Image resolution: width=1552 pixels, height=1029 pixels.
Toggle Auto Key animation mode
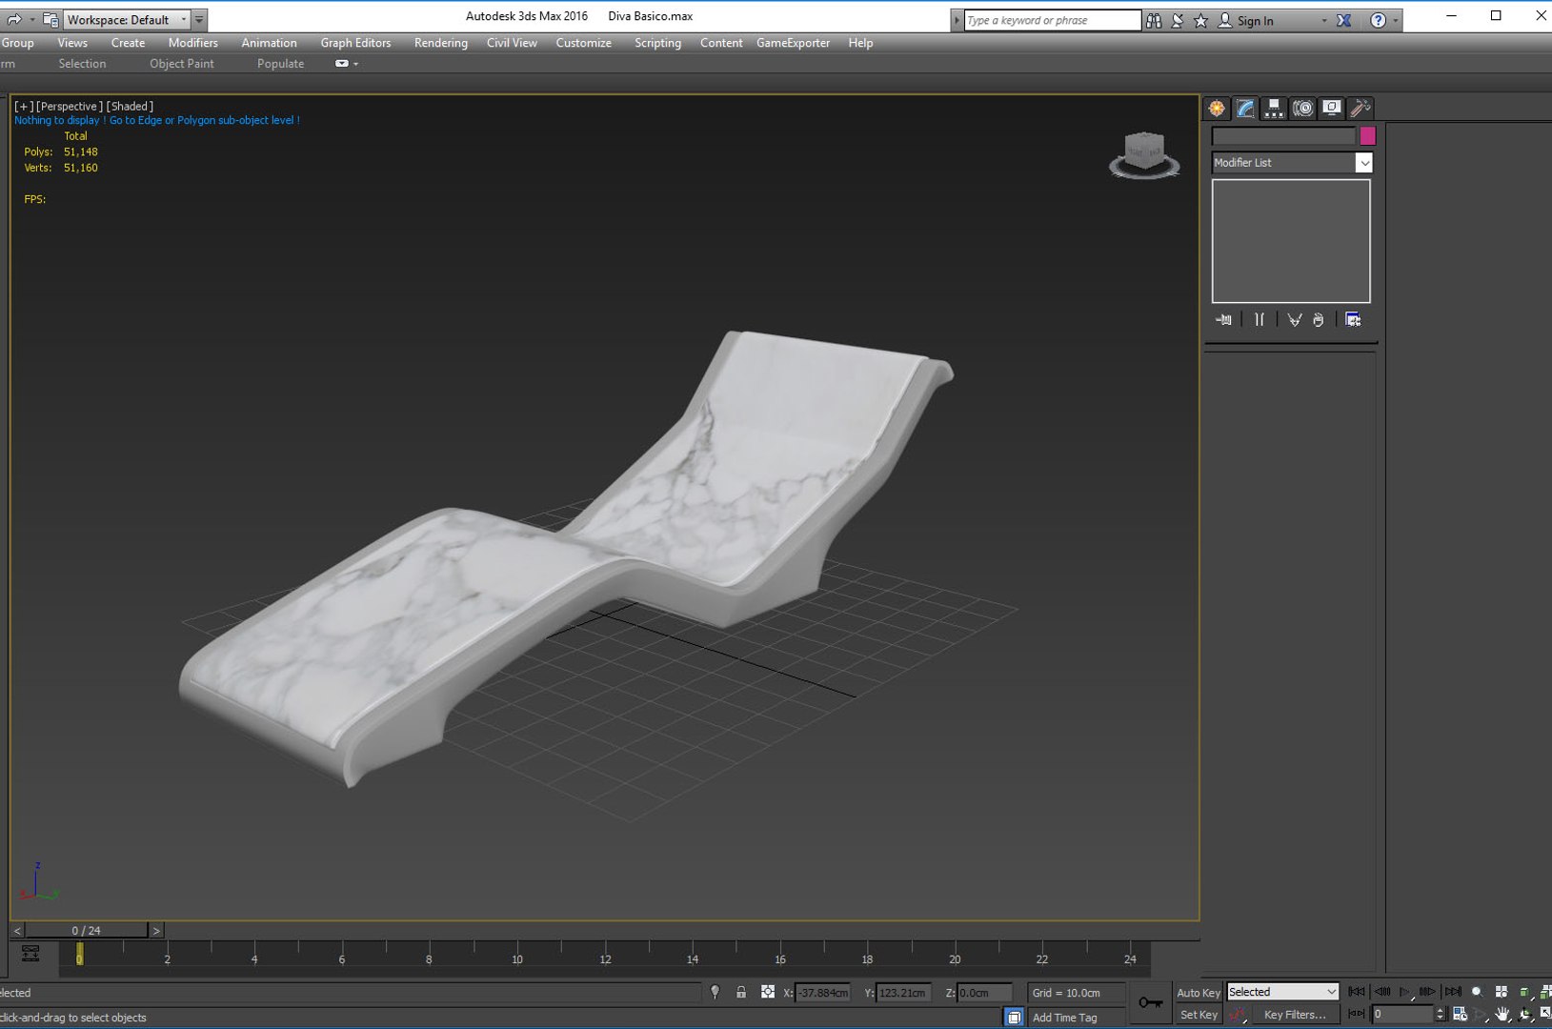[x=1198, y=993]
